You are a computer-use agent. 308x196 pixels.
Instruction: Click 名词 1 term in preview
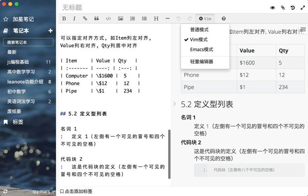[x=188, y=117]
